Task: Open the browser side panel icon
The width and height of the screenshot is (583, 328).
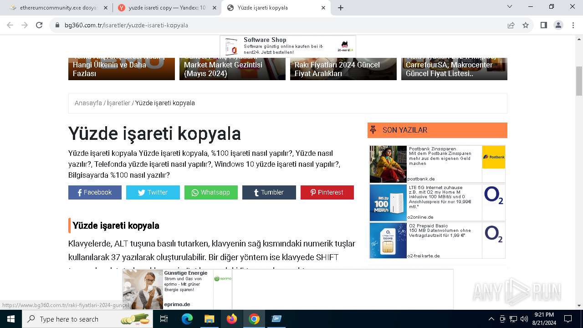Action: point(544,25)
